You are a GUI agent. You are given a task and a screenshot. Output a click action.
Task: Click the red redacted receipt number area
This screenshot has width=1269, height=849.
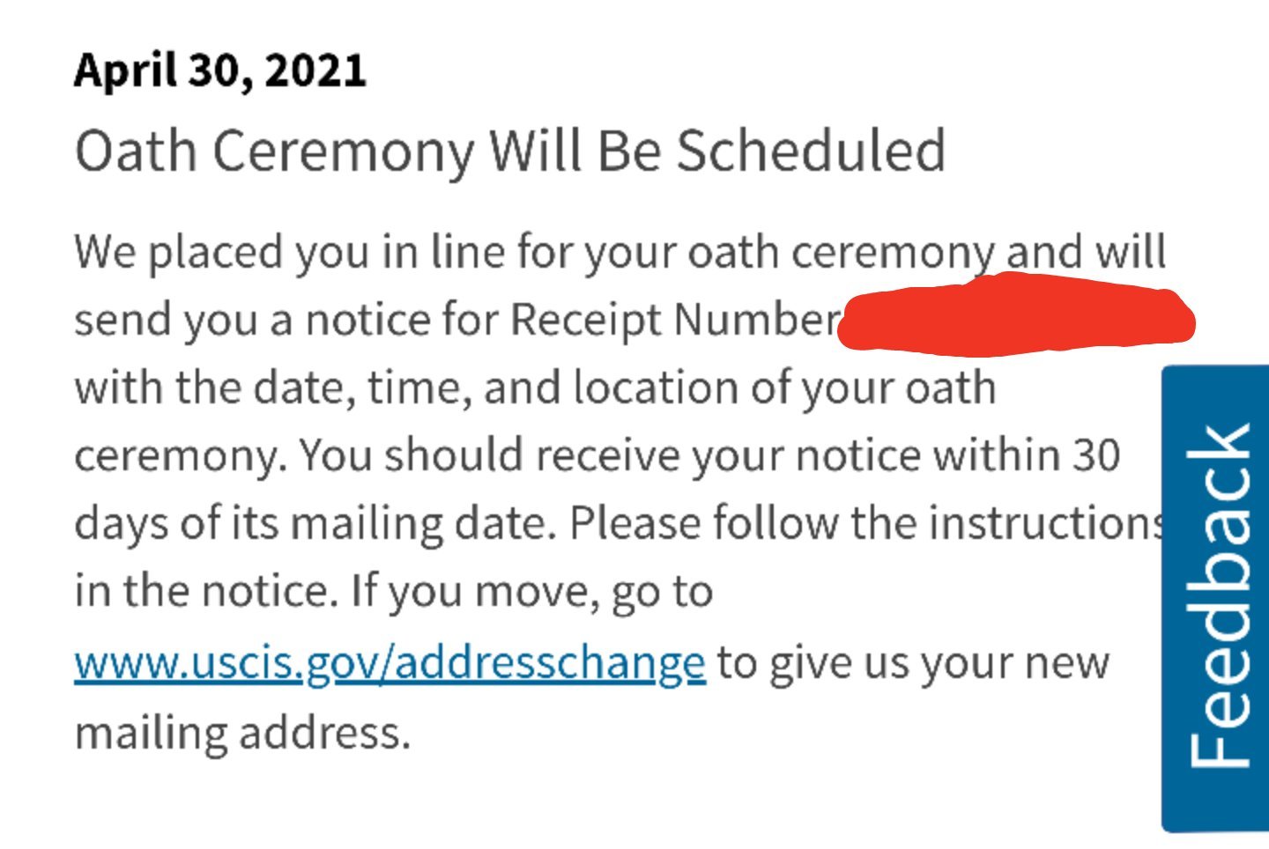coord(1016,315)
